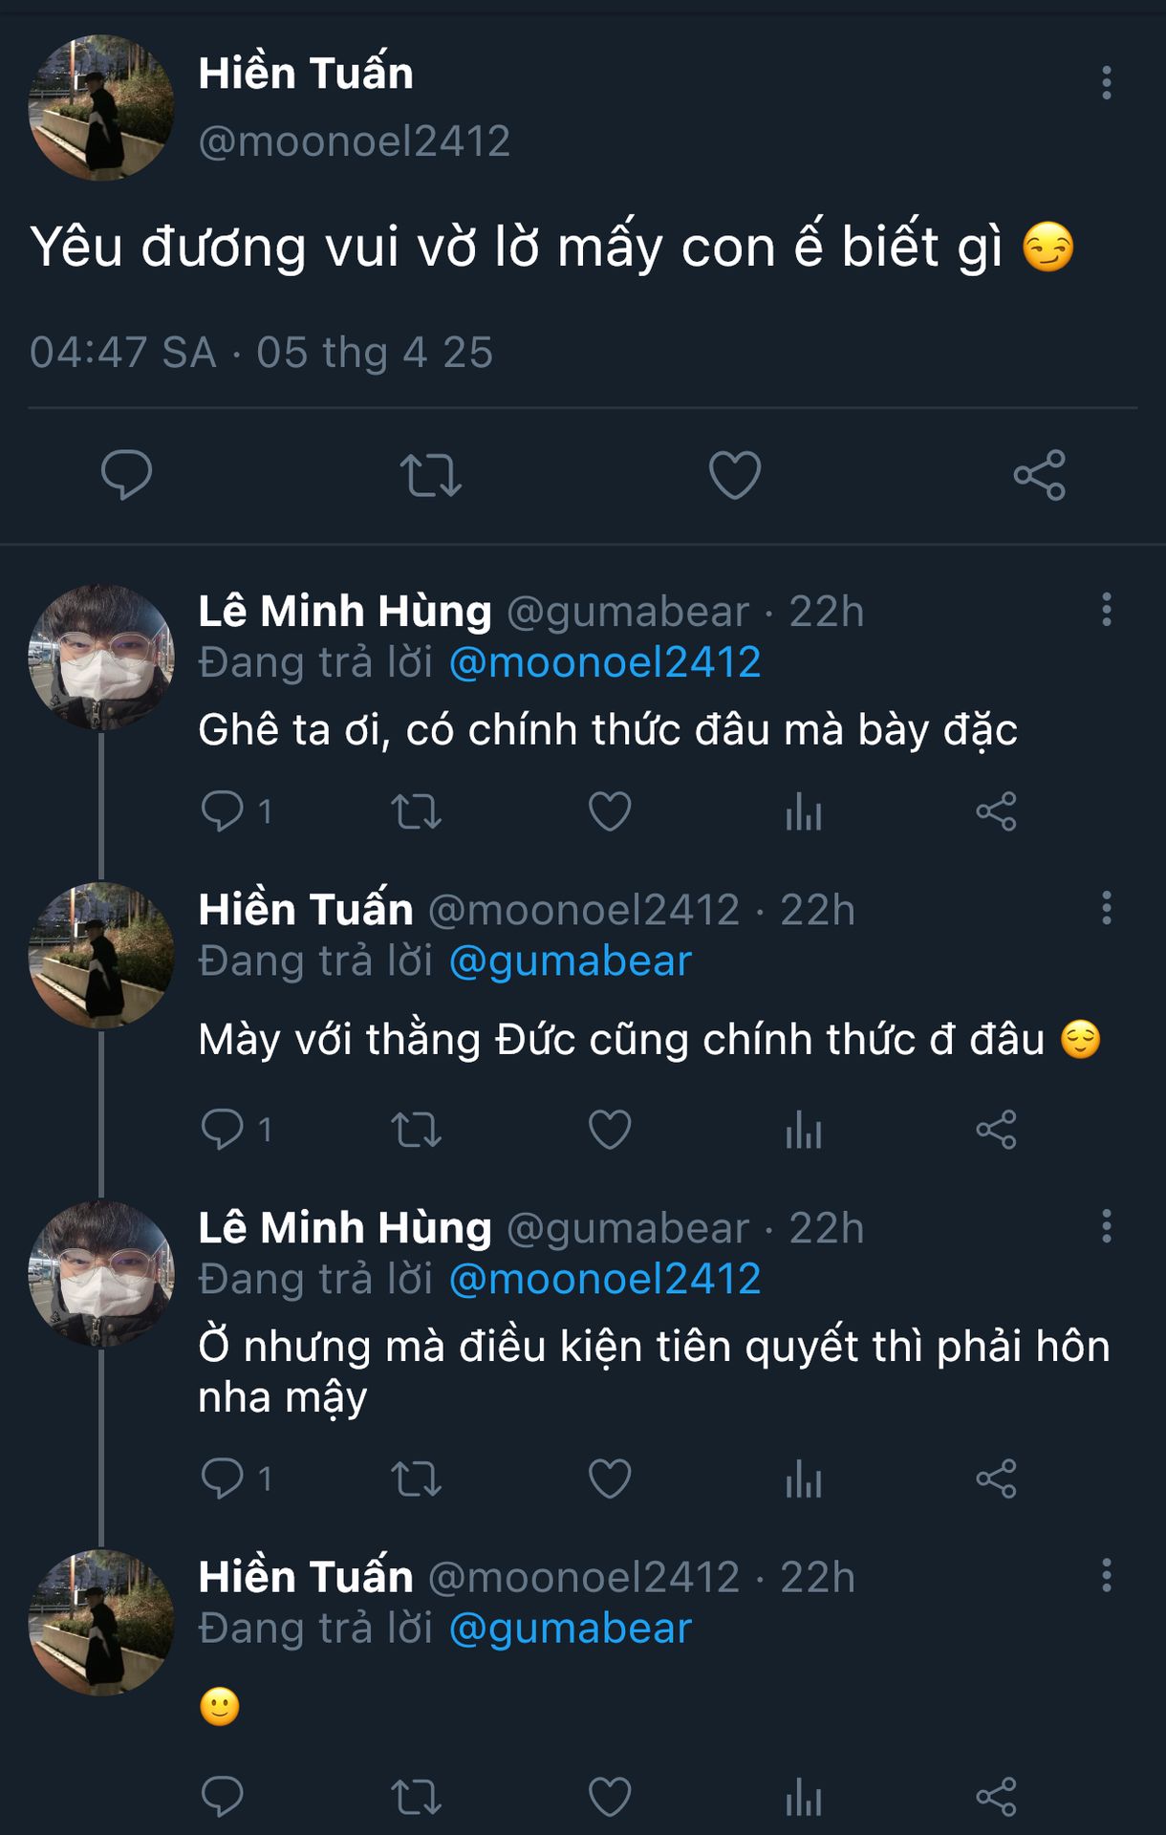The height and width of the screenshot is (1835, 1166).
Task: Retweet the main tweet about yêu đương
Action: [430, 475]
